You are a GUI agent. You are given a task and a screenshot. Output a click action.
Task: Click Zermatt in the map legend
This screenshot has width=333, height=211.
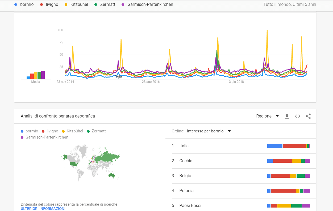point(99,131)
